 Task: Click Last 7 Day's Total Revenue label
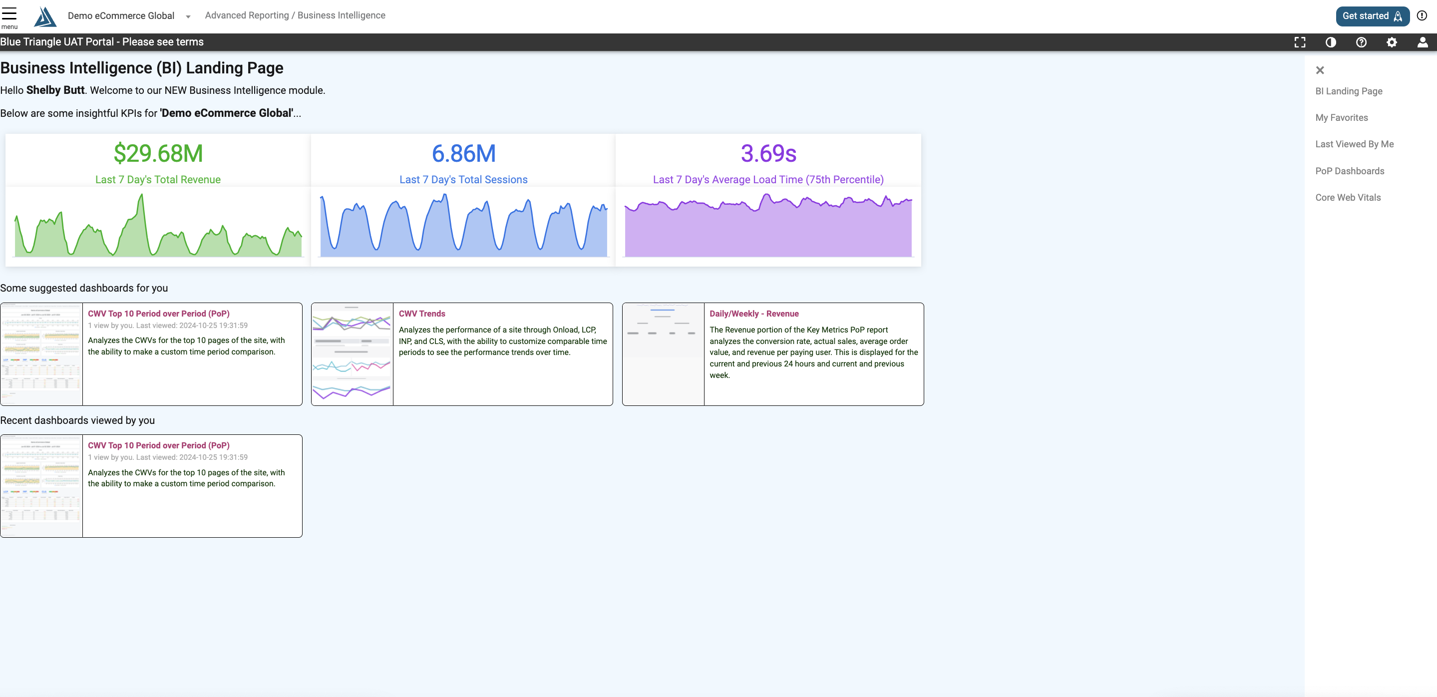coord(158,180)
